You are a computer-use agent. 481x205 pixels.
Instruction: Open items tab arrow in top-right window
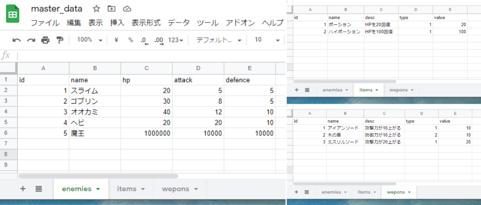377,90
